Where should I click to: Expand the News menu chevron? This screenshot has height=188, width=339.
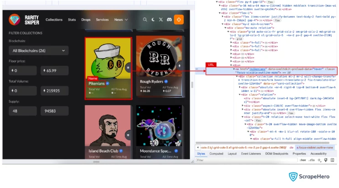(x=127, y=20)
